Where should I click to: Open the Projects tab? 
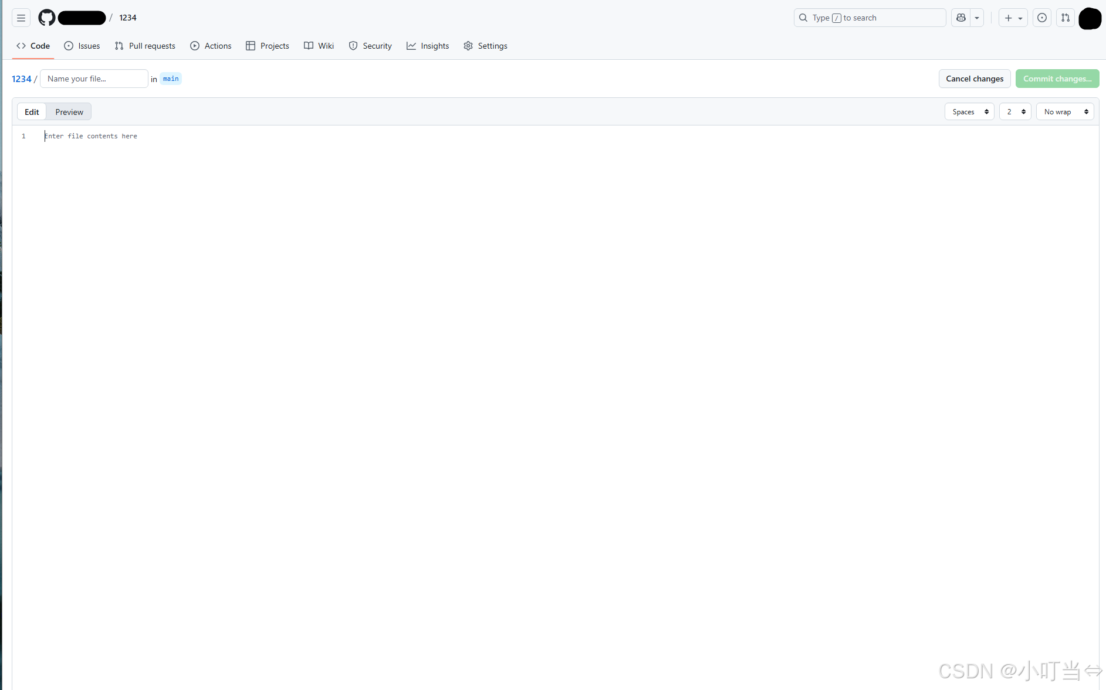(268, 46)
